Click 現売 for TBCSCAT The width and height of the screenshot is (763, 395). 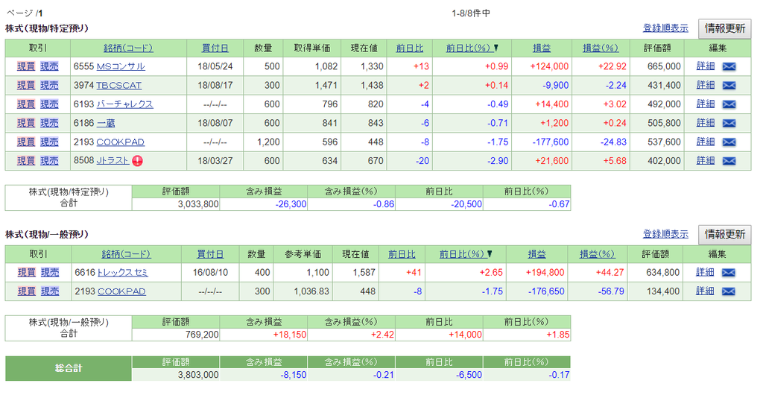click(x=49, y=86)
